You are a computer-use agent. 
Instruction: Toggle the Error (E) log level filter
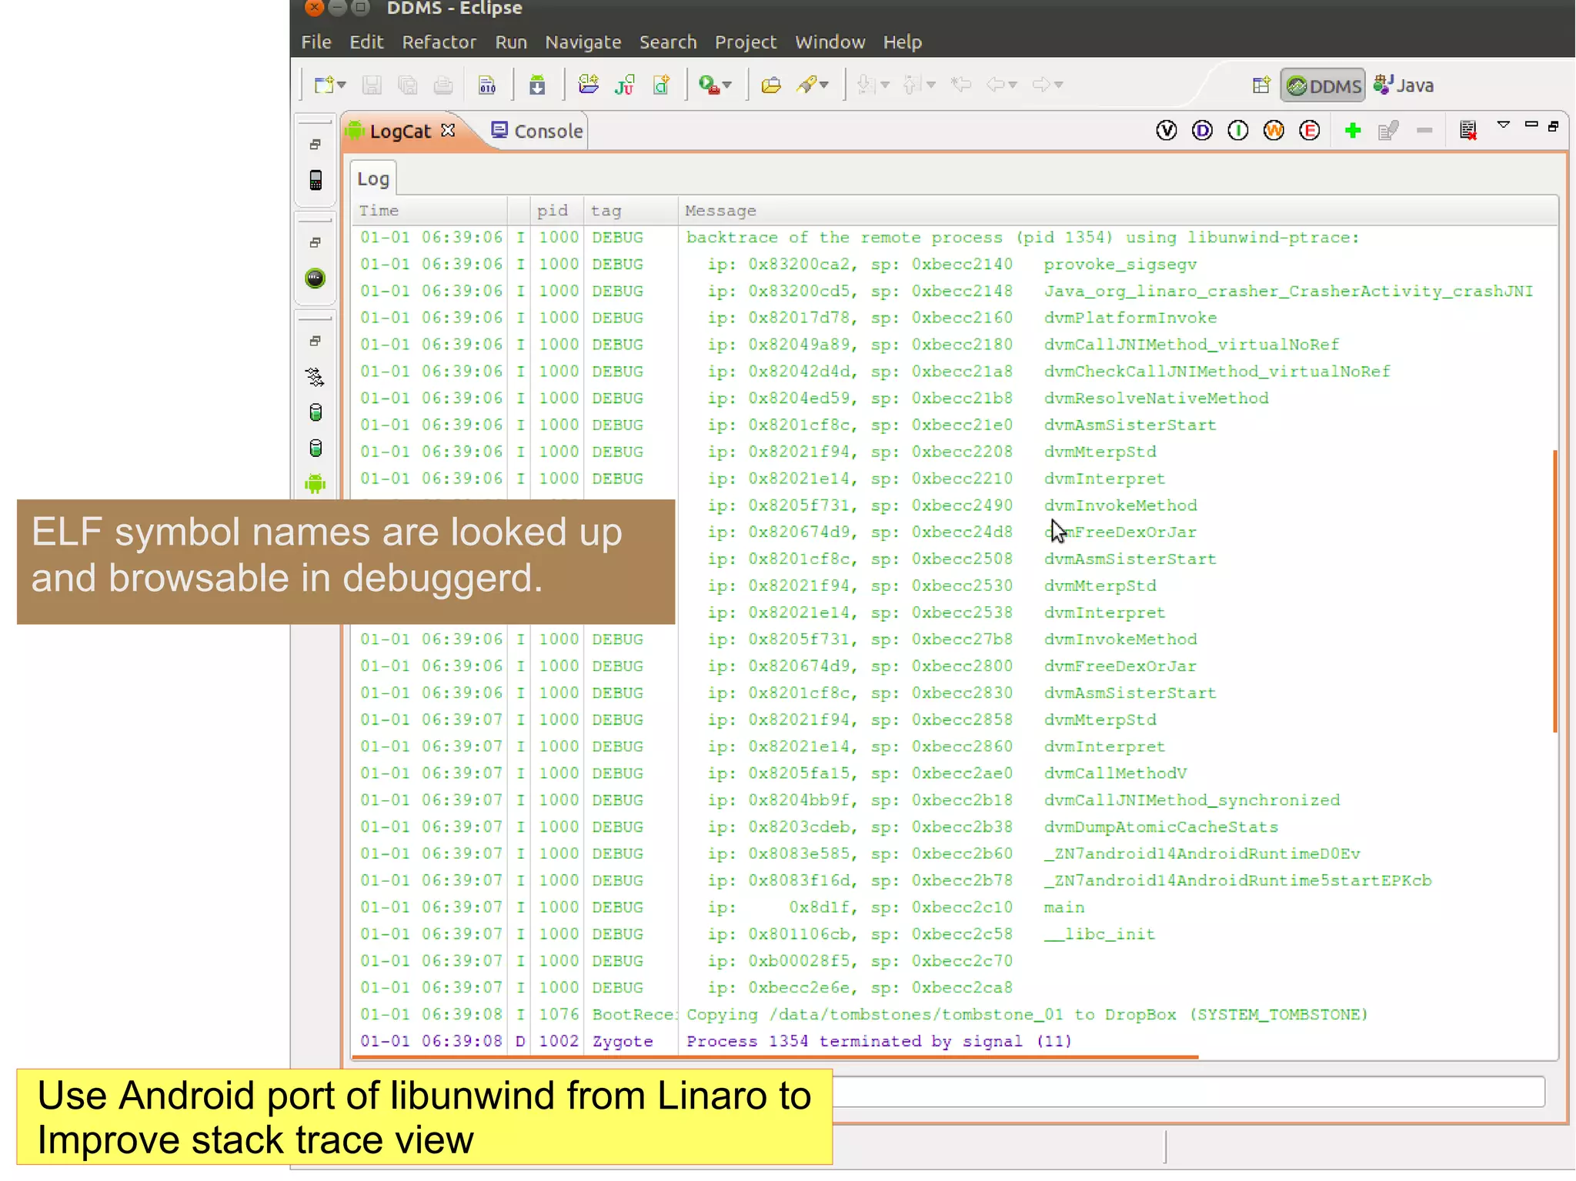tap(1310, 131)
